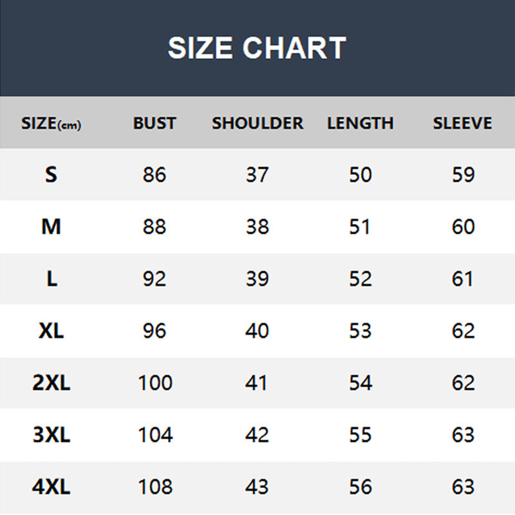Select the 2XL size row label
The width and height of the screenshot is (515, 515).
[x=51, y=383]
